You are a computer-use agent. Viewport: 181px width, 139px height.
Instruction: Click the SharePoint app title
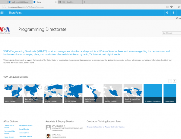[x=15, y=13]
